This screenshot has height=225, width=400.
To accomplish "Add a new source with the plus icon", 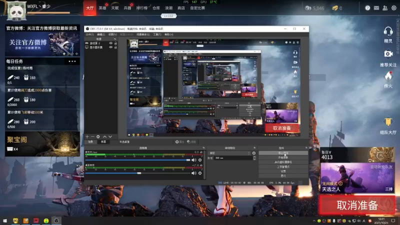I will pyautogui.click(x=87, y=136).
